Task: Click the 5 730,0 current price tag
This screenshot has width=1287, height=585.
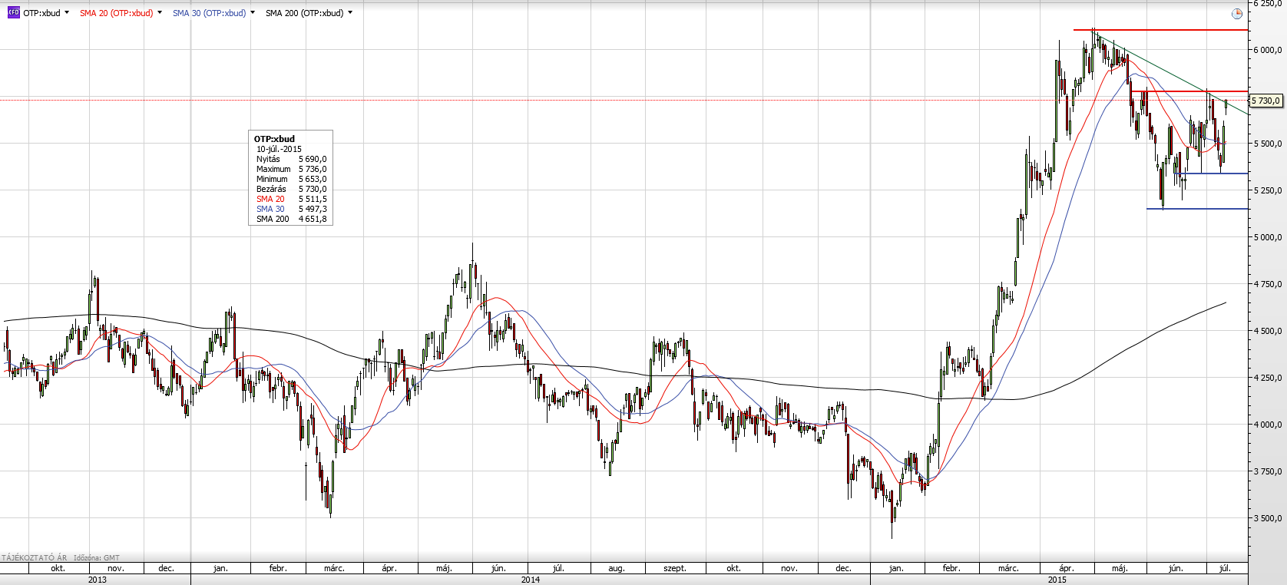Action: coord(1266,101)
